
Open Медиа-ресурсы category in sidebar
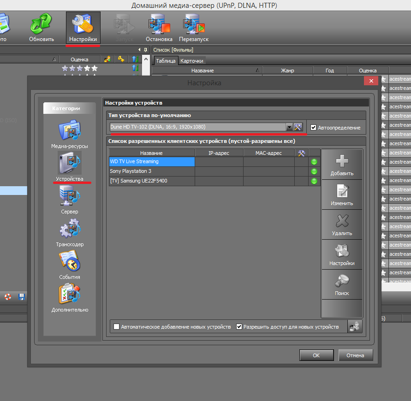tap(70, 131)
